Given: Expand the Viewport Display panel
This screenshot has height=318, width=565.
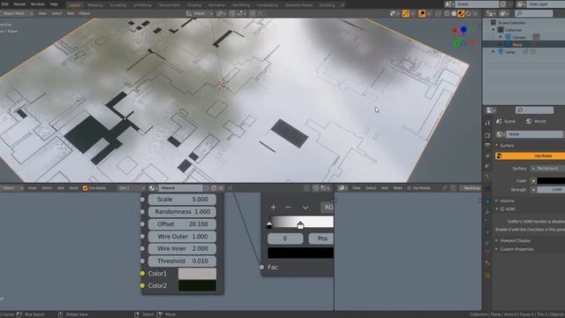Looking at the screenshot, I should [x=513, y=240].
